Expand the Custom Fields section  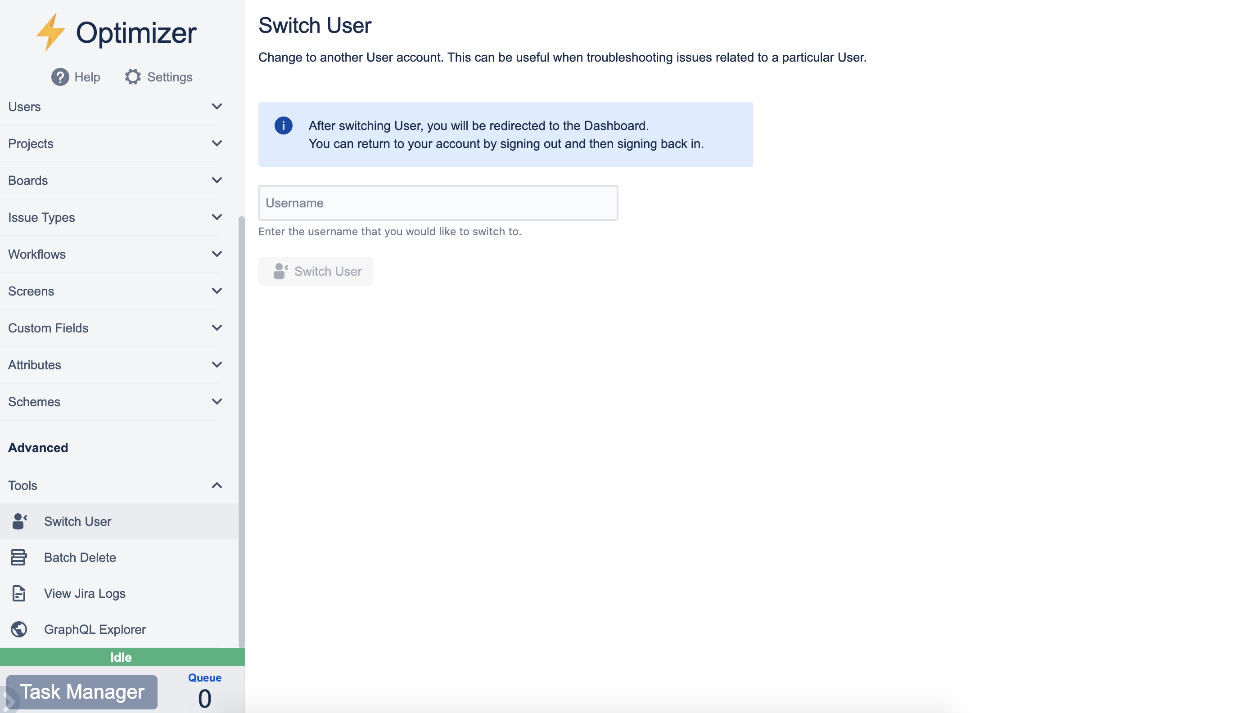(217, 327)
